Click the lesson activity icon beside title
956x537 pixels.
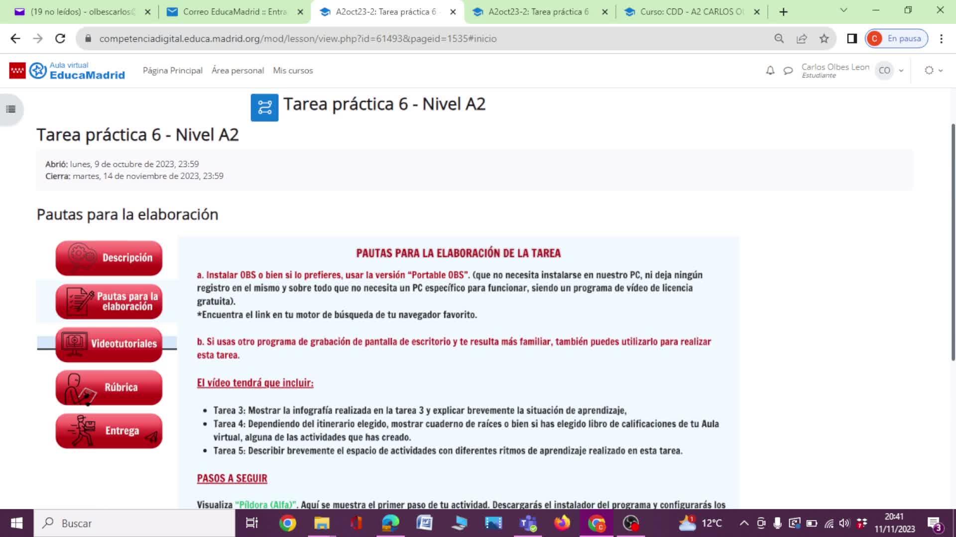click(264, 107)
